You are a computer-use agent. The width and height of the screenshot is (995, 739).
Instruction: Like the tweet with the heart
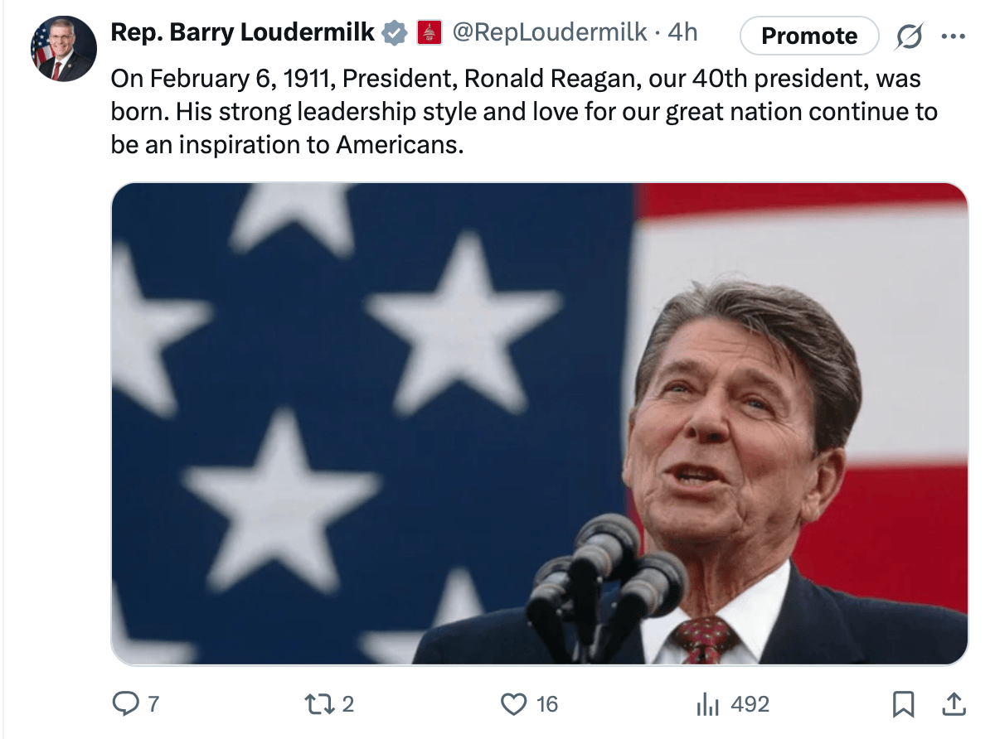[514, 704]
